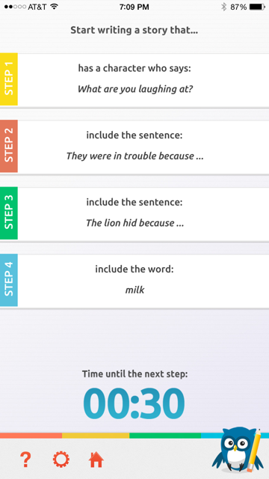This screenshot has width=269, height=479.
Task: Tap the Wi-Fi signal icon
Action: 55,7
